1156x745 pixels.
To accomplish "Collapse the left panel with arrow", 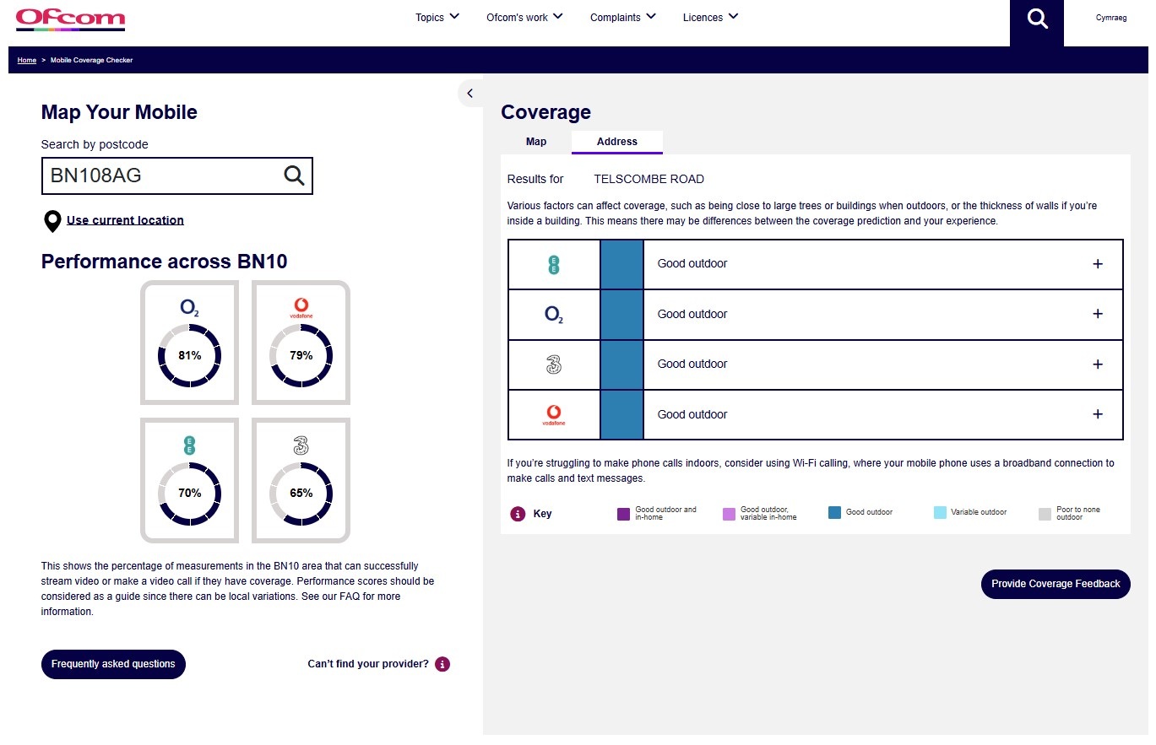I will 470,94.
